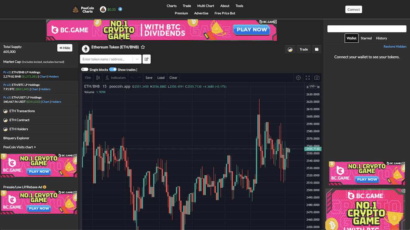Click the top BC.GAME PLAY NOW banner
Screen dimensions: 410x230
(162, 30)
